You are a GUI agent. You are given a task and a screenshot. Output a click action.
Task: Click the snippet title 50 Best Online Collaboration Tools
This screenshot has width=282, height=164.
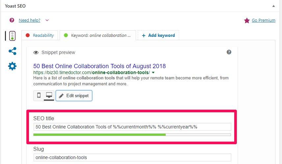(99, 66)
